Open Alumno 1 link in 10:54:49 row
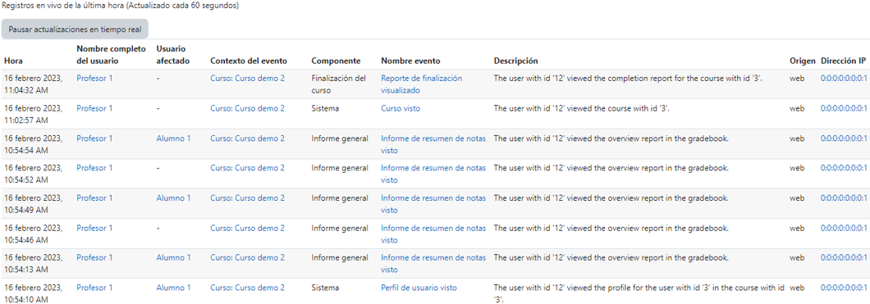The image size is (870, 304). 173,198
